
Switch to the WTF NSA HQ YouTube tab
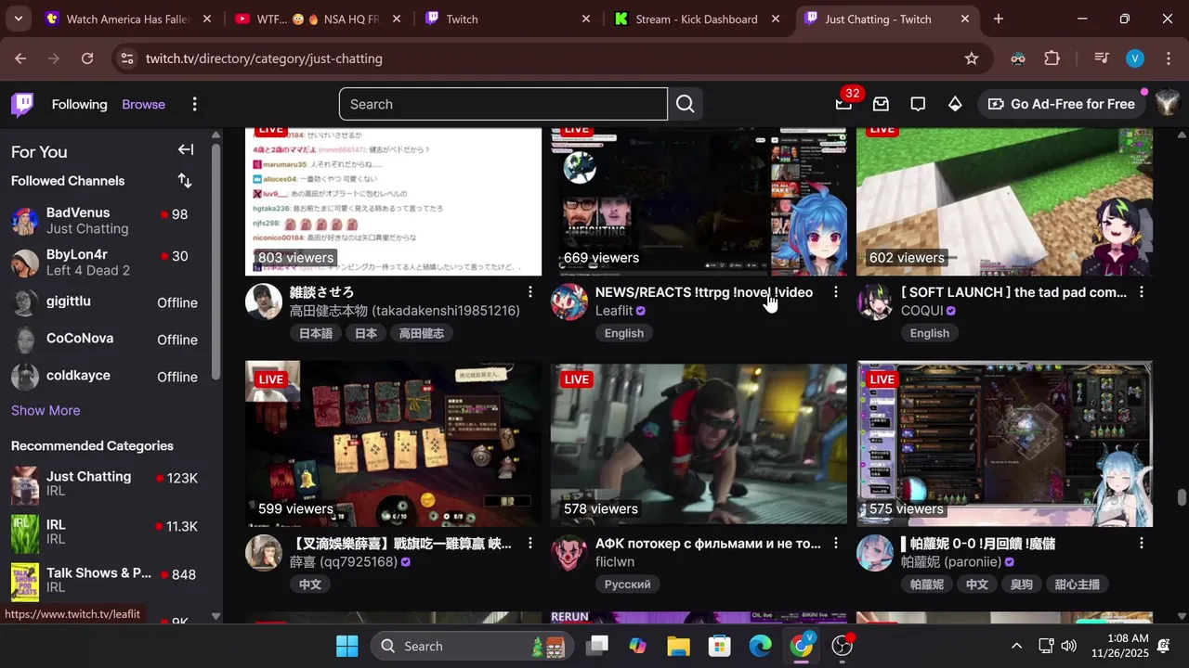click(x=318, y=19)
